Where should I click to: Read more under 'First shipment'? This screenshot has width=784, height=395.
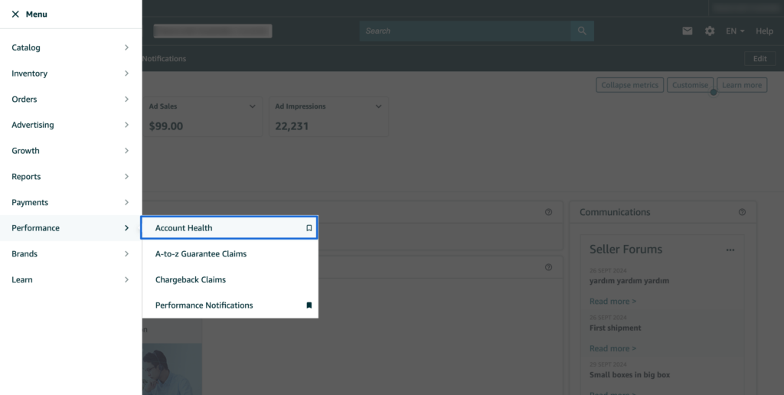pos(612,348)
